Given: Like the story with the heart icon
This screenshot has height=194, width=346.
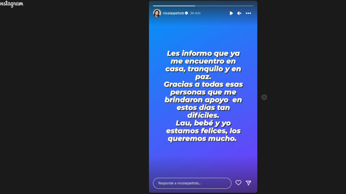Looking at the screenshot, I should pyautogui.click(x=238, y=183).
